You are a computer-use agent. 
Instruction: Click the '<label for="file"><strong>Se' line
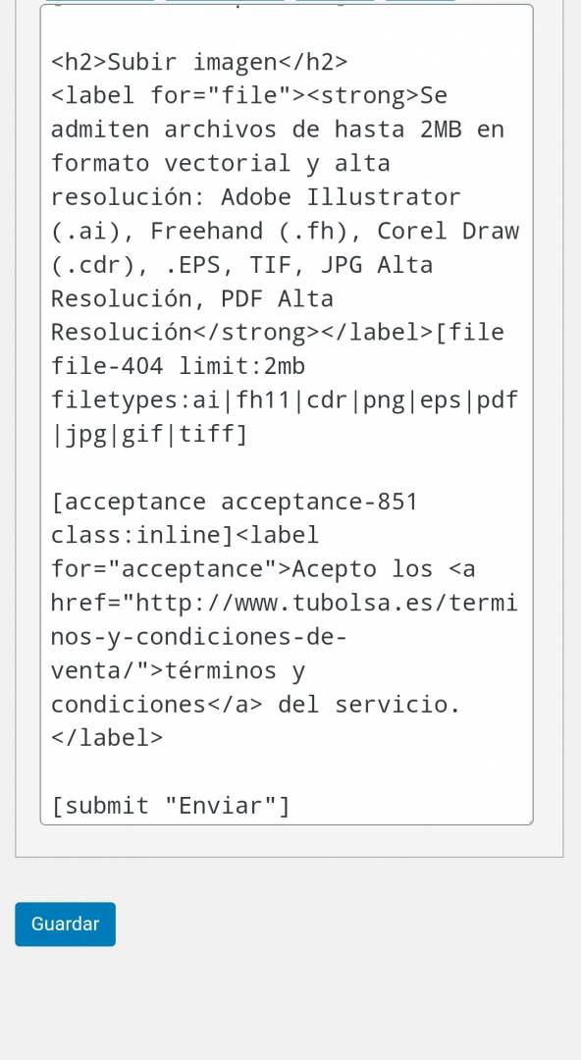[x=249, y=96]
